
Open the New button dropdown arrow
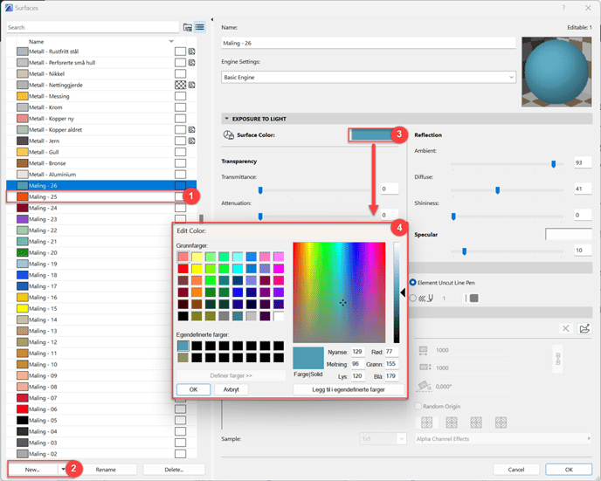pos(63,469)
